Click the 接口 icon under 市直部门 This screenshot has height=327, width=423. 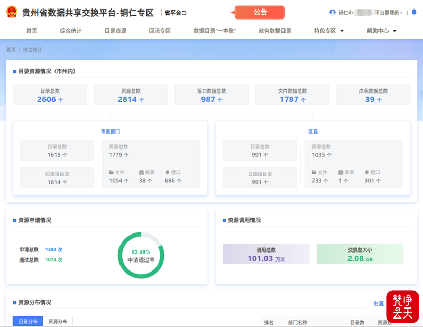(x=168, y=172)
